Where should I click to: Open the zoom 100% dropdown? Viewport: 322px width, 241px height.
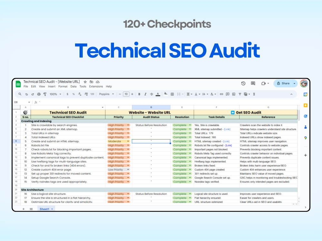[x=55, y=94]
